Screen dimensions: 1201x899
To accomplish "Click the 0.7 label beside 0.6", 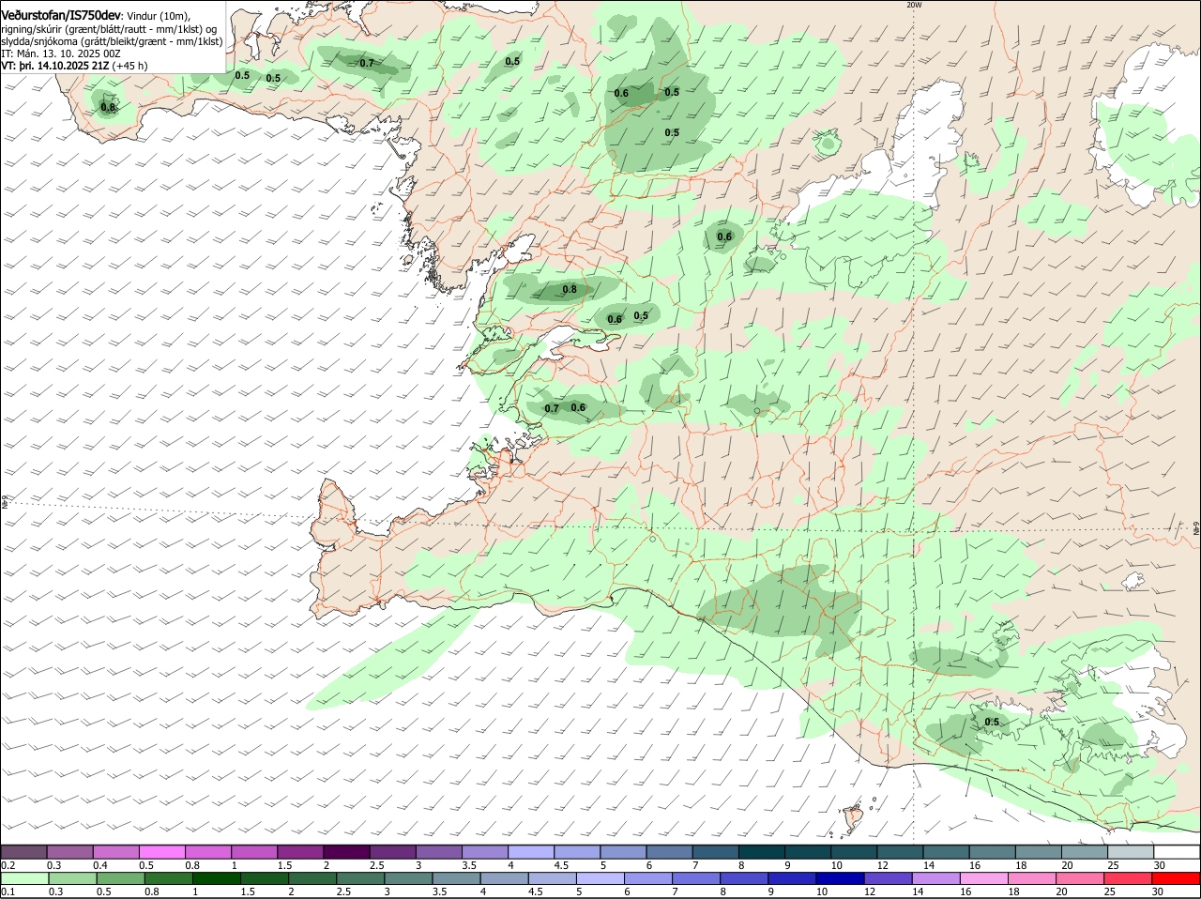I will pos(552,408).
